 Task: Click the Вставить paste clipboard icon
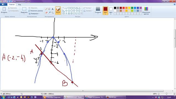click(x=4, y=9)
